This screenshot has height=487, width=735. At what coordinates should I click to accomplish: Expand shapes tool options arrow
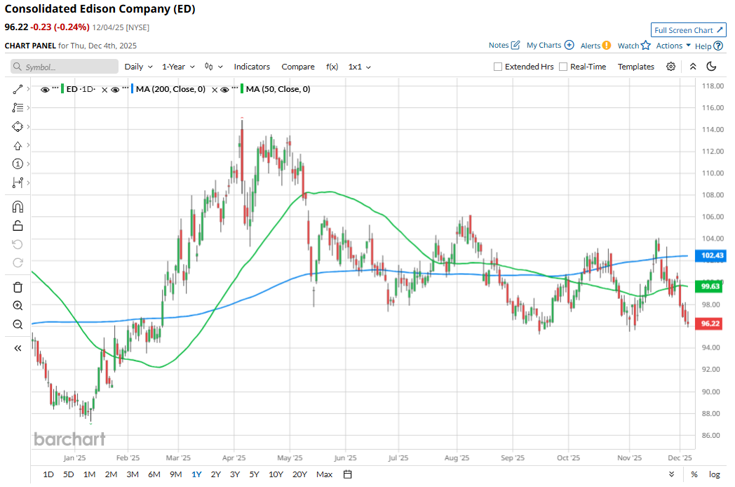(x=29, y=127)
